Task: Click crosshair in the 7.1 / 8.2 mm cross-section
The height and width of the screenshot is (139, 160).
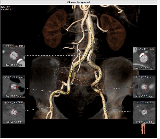Action: (144, 112)
